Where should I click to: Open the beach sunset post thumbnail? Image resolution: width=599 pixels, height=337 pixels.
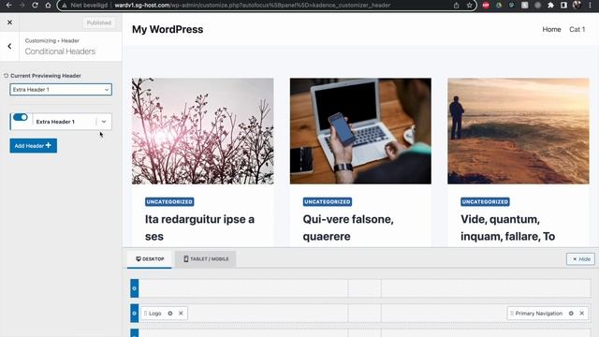519,131
